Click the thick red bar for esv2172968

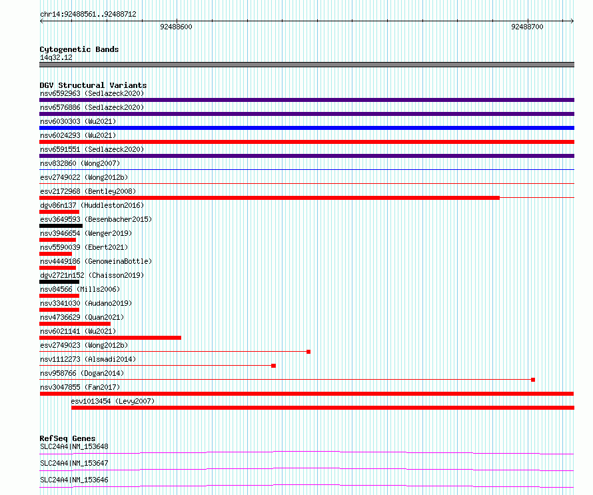point(269,198)
